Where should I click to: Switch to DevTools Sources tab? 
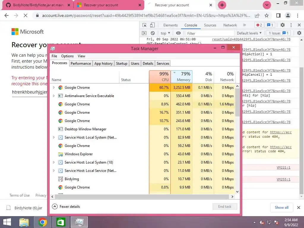(210, 25)
